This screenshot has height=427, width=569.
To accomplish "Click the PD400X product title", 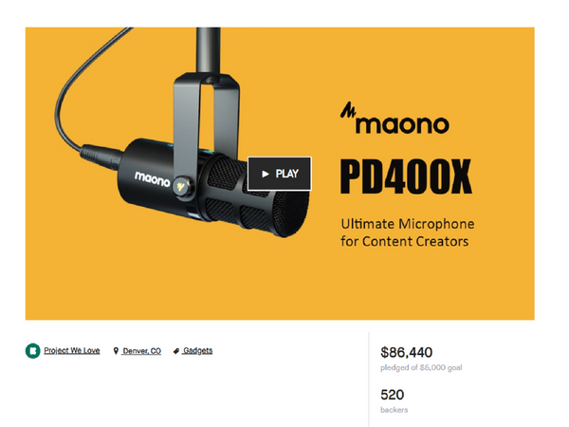I will pos(406,176).
